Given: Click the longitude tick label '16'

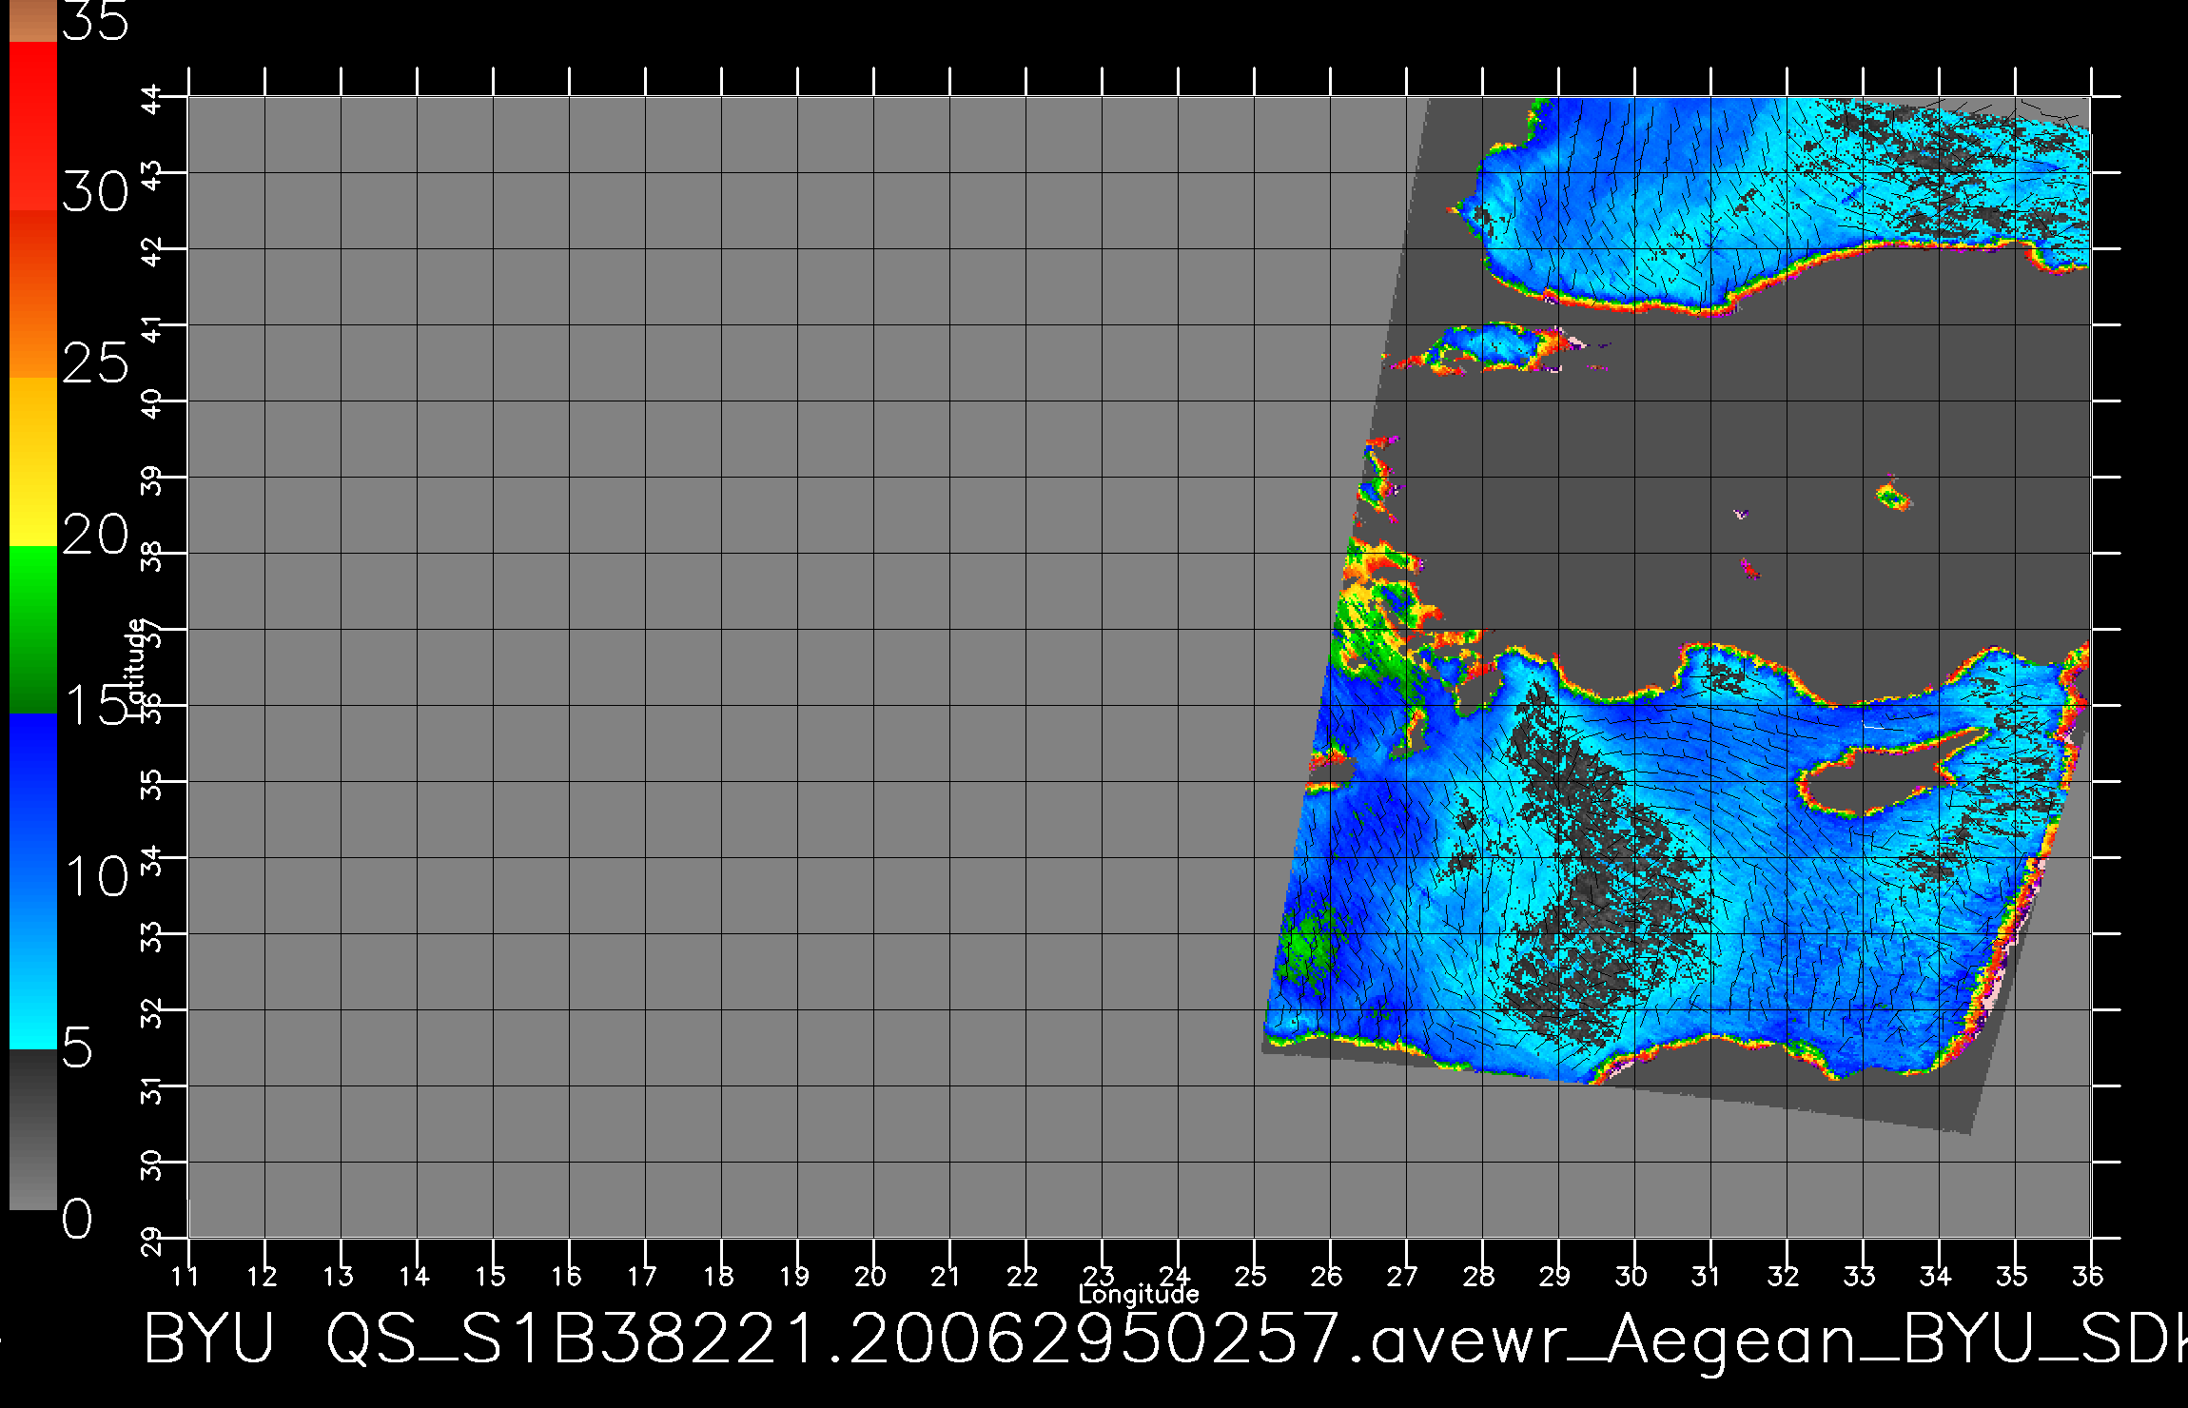Looking at the screenshot, I should click(x=566, y=1276).
